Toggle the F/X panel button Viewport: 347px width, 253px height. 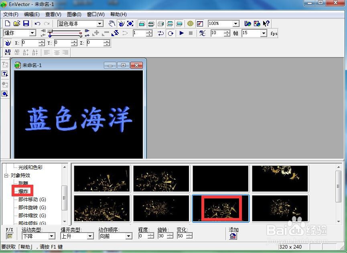[10, 236]
